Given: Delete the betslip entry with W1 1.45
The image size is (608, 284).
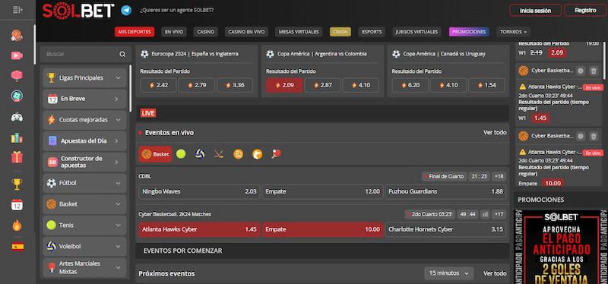Looking at the screenshot, I should (x=594, y=71).
